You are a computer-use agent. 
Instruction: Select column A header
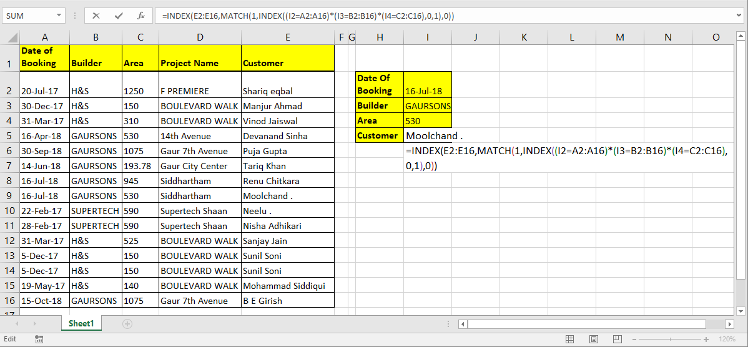(44, 37)
